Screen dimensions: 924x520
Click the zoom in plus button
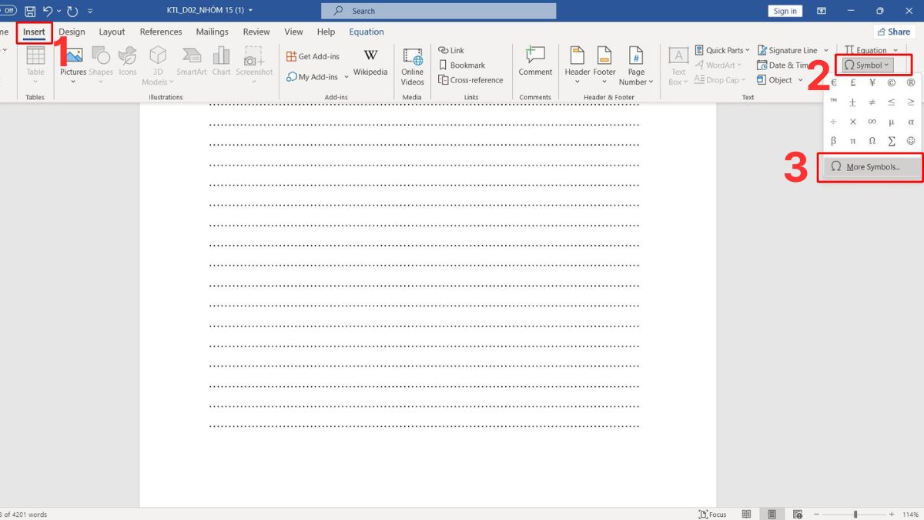click(893, 514)
